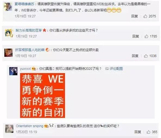
Task: Click the 评论配图 image icon
Action: pos(107,68)
